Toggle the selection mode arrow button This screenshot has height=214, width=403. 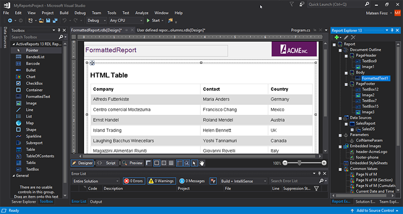coord(194,163)
